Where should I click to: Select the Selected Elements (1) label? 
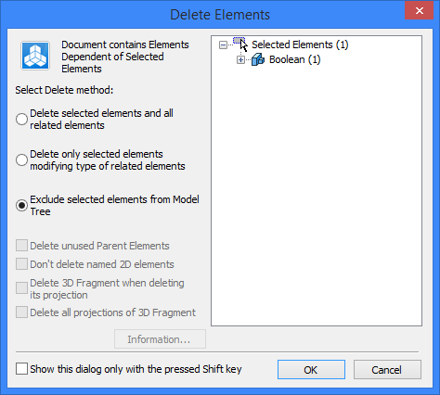point(300,45)
